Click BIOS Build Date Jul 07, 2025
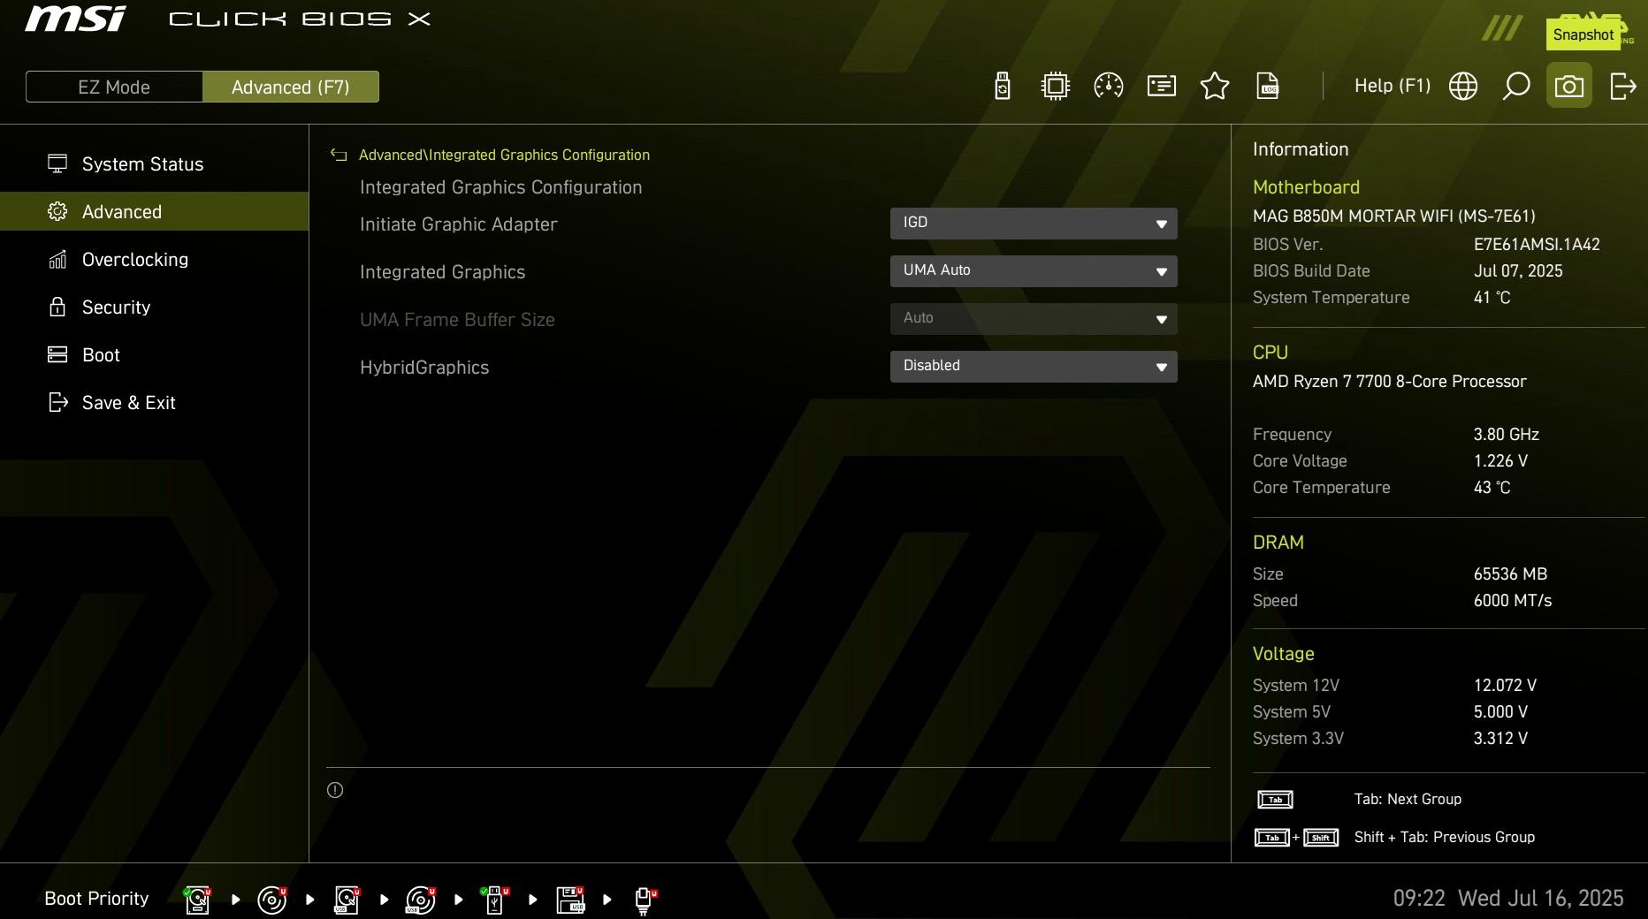1648x919 pixels. (x=1518, y=271)
